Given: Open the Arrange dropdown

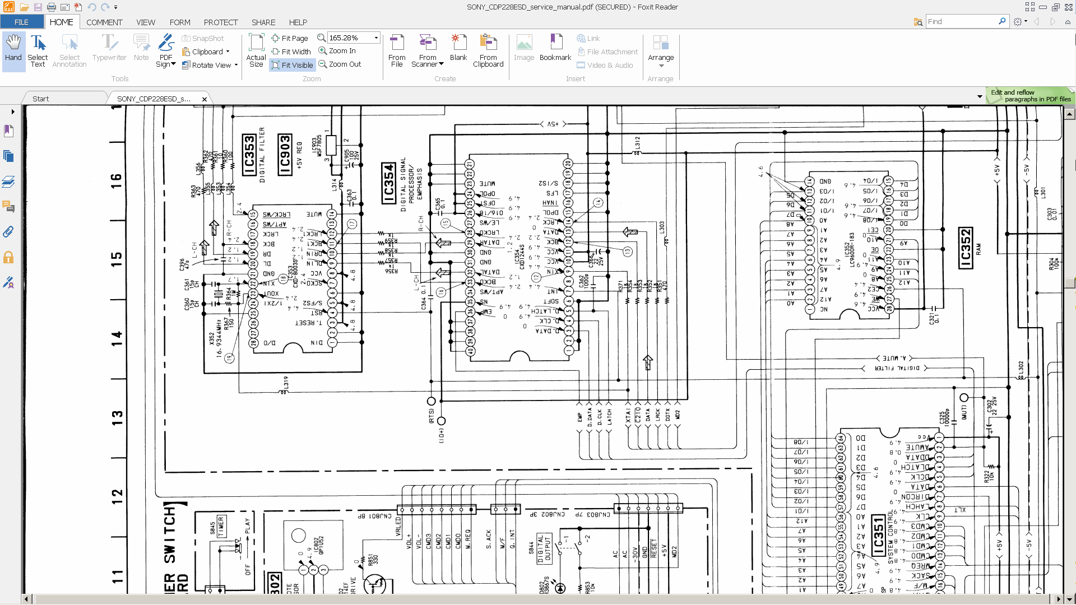Looking at the screenshot, I should 661,50.
